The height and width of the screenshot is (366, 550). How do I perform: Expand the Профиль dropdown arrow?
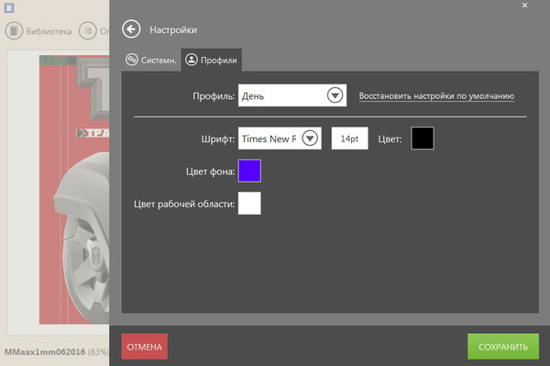click(x=335, y=95)
